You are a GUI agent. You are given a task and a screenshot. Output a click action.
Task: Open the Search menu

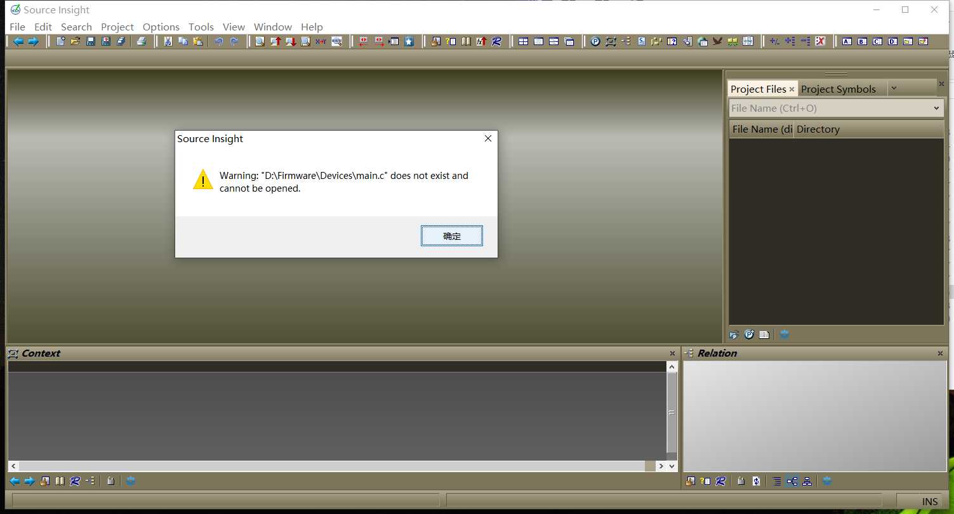76,27
